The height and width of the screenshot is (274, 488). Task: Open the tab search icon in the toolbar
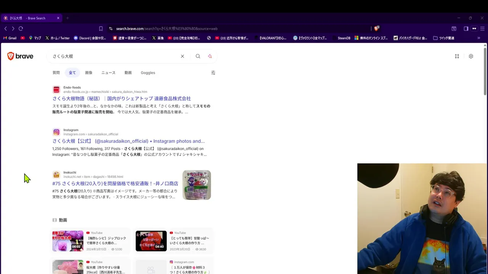pos(454,29)
